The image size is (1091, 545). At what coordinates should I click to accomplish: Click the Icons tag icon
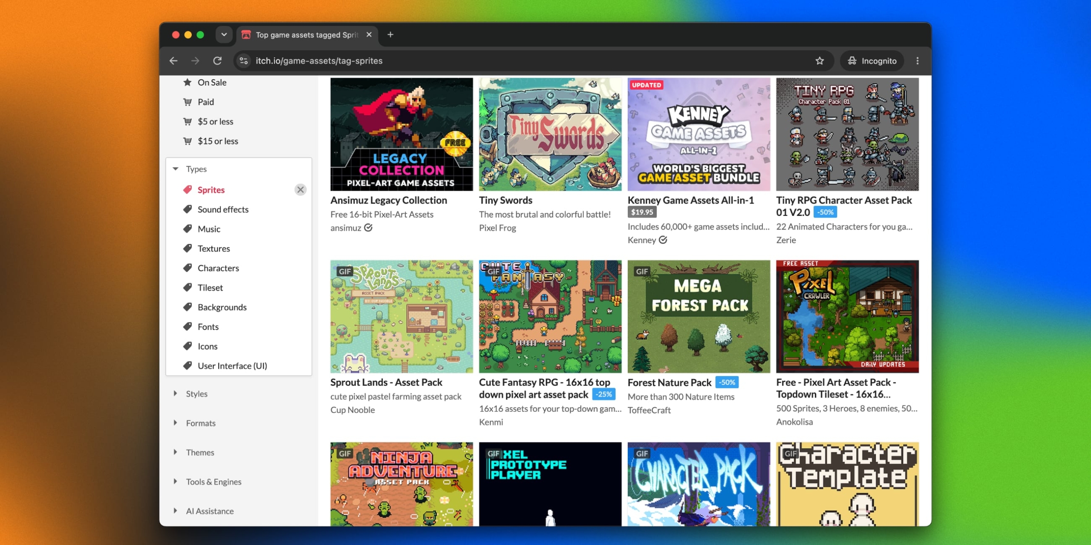[188, 347]
